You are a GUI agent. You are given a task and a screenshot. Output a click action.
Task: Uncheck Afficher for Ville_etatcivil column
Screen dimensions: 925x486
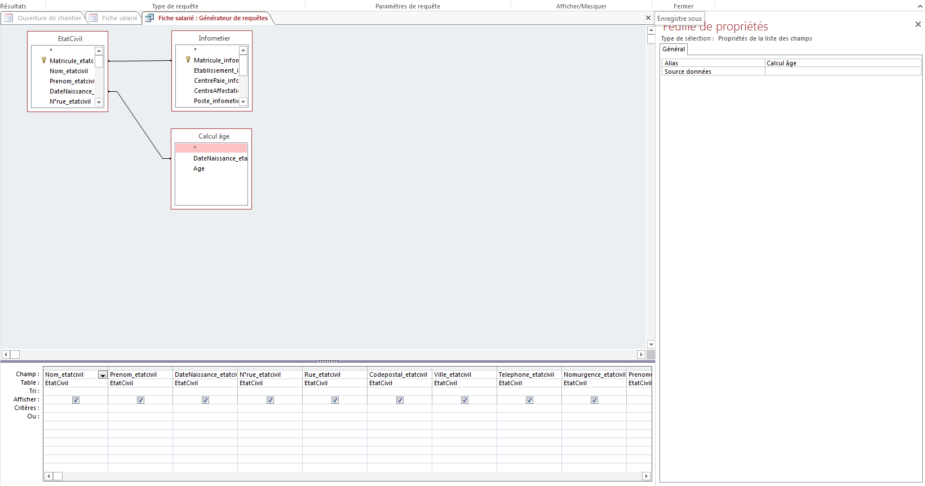(464, 400)
